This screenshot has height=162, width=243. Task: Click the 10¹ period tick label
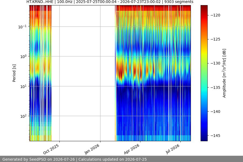(x=23, y=86)
